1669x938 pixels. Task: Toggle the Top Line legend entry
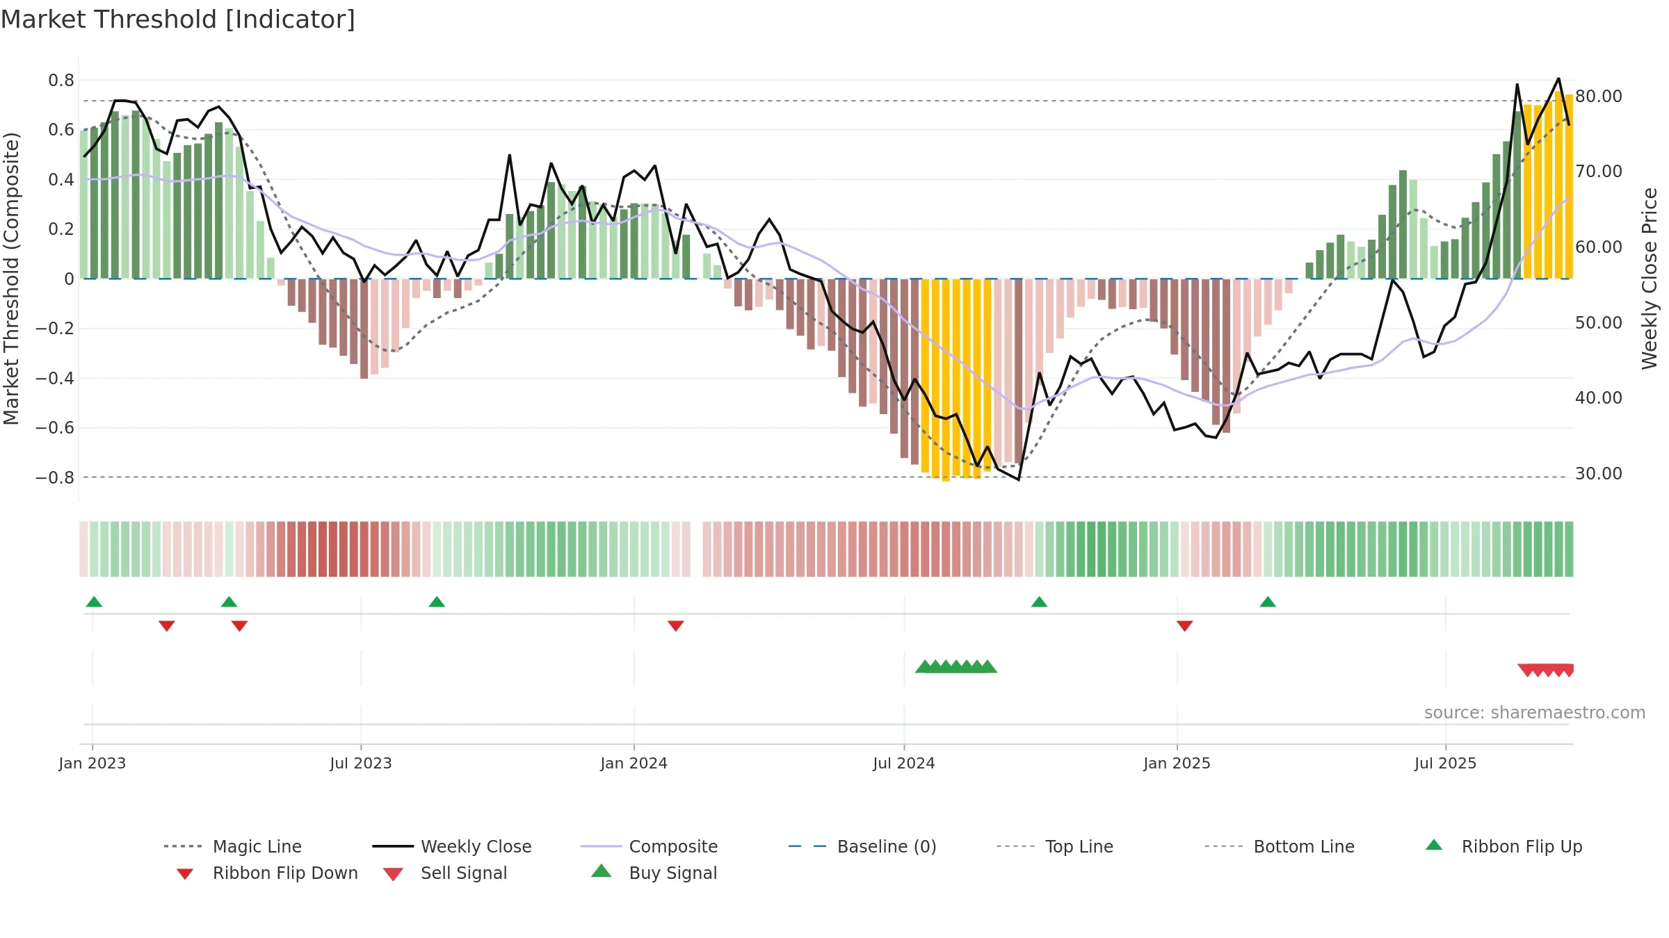(x=1054, y=846)
